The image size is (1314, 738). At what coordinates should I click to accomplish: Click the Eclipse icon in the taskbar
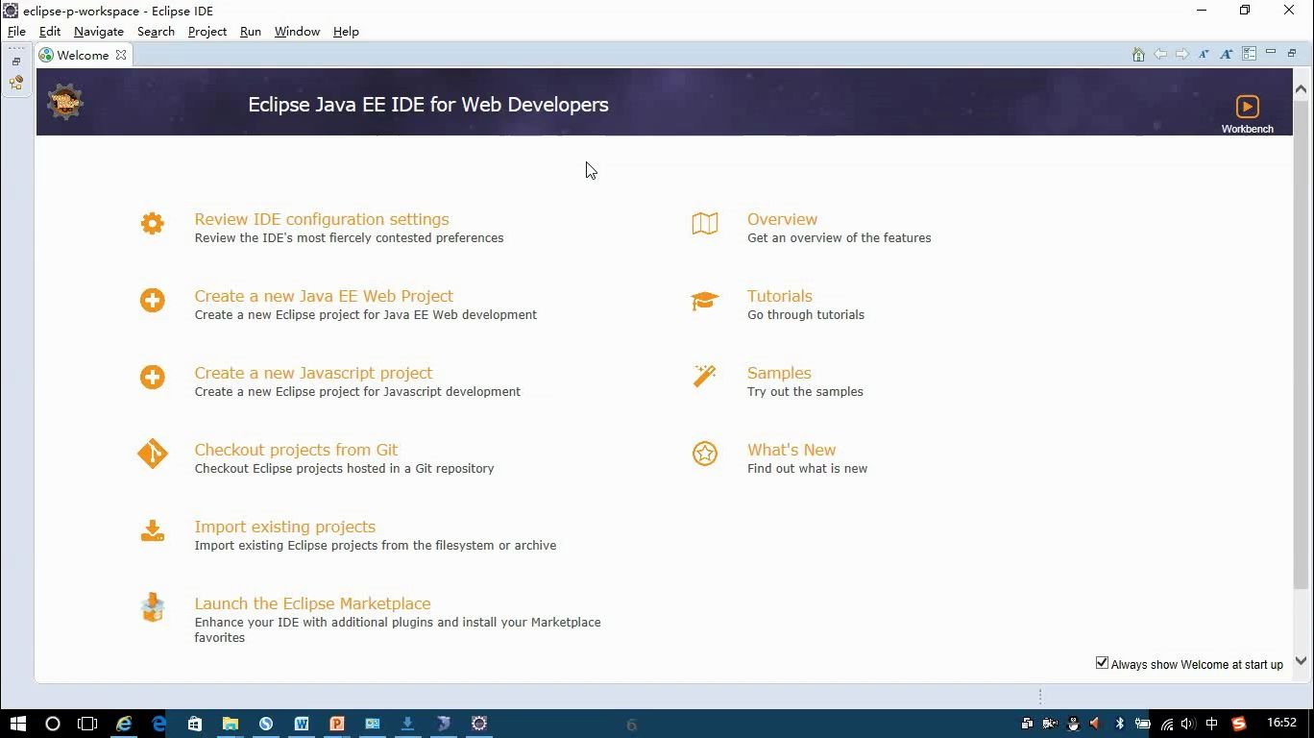(479, 724)
